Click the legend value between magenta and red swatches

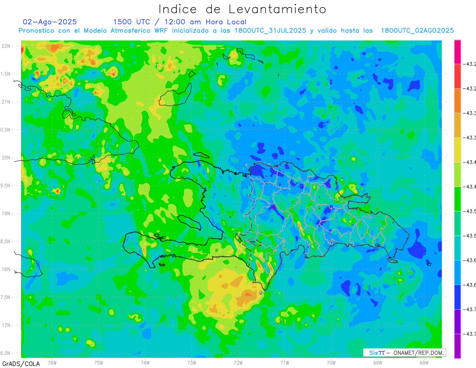(x=470, y=64)
